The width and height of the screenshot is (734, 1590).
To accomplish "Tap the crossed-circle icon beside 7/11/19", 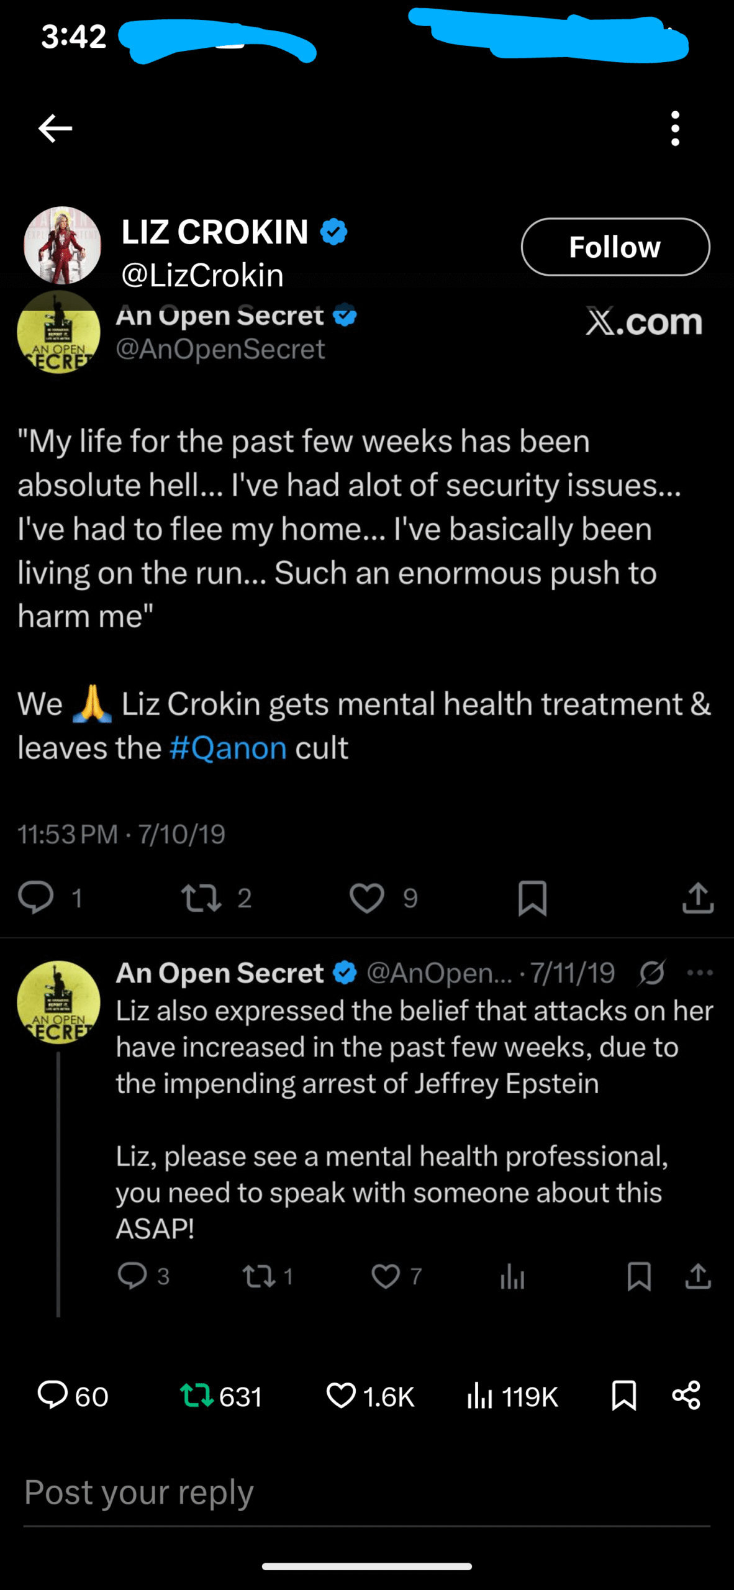I will [x=651, y=973].
